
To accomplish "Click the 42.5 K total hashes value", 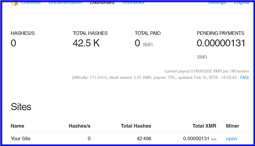I will pyautogui.click(x=86, y=43).
